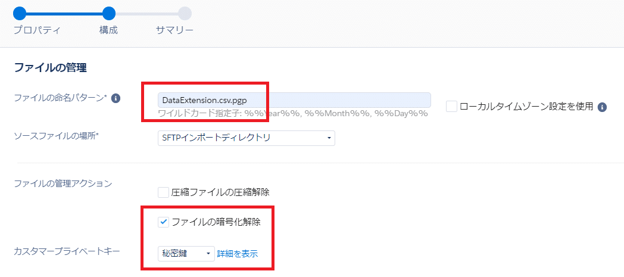The width and height of the screenshot is (624, 277).
Task: Click the ソースファイルの場所 label
Action: (56, 136)
